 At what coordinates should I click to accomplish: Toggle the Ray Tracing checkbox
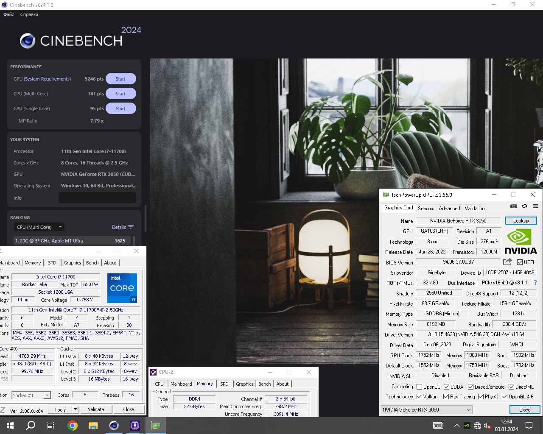(446, 397)
